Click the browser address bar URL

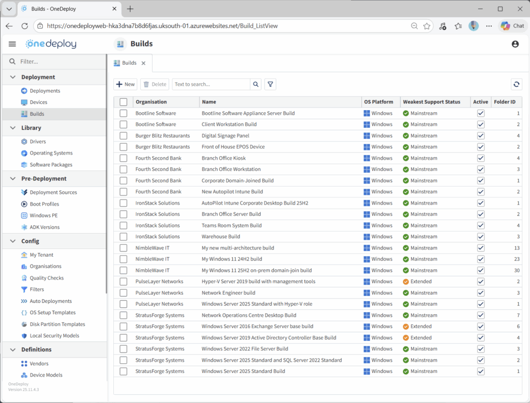coord(162,26)
